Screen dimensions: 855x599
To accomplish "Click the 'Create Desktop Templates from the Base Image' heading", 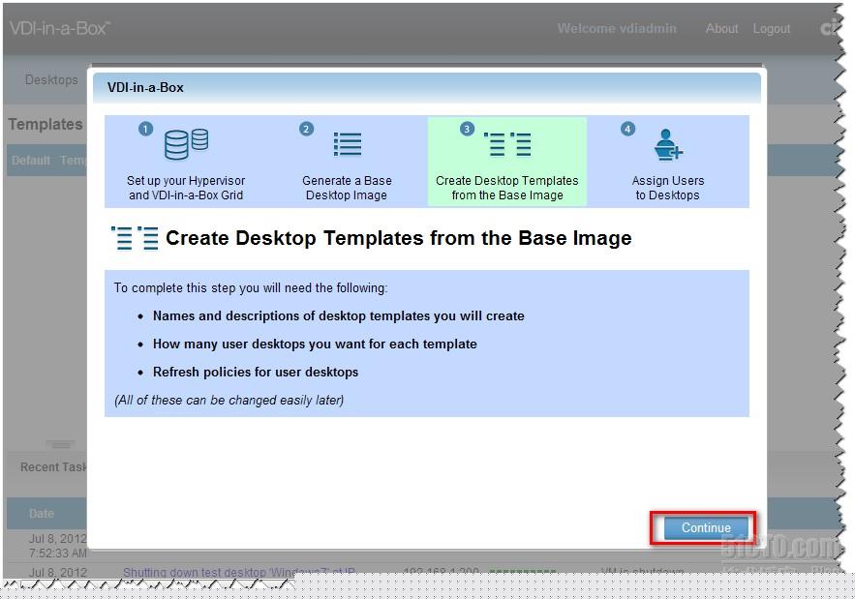I will coord(399,238).
